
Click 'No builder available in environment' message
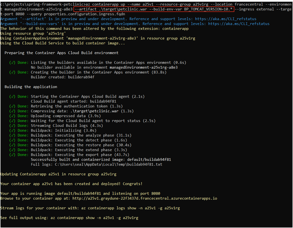104,67
